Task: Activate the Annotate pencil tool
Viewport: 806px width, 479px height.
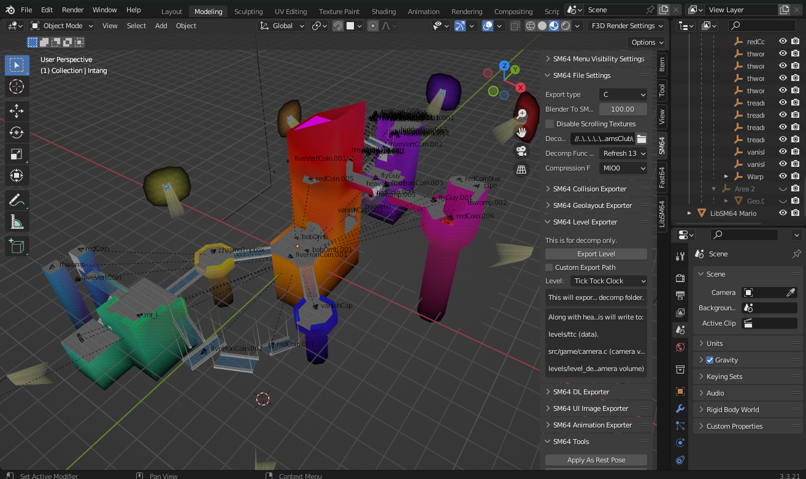Action: tap(17, 199)
